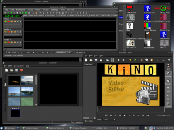The width and height of the screenshot is (174, 130).
Task: Click Kino's Paste clipboard icon
Action: coord(152,60)
